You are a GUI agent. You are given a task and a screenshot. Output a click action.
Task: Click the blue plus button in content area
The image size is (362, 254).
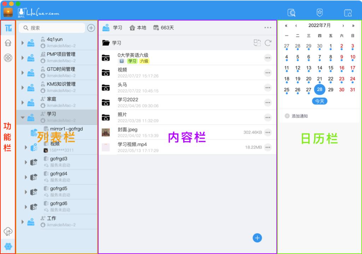257,238
